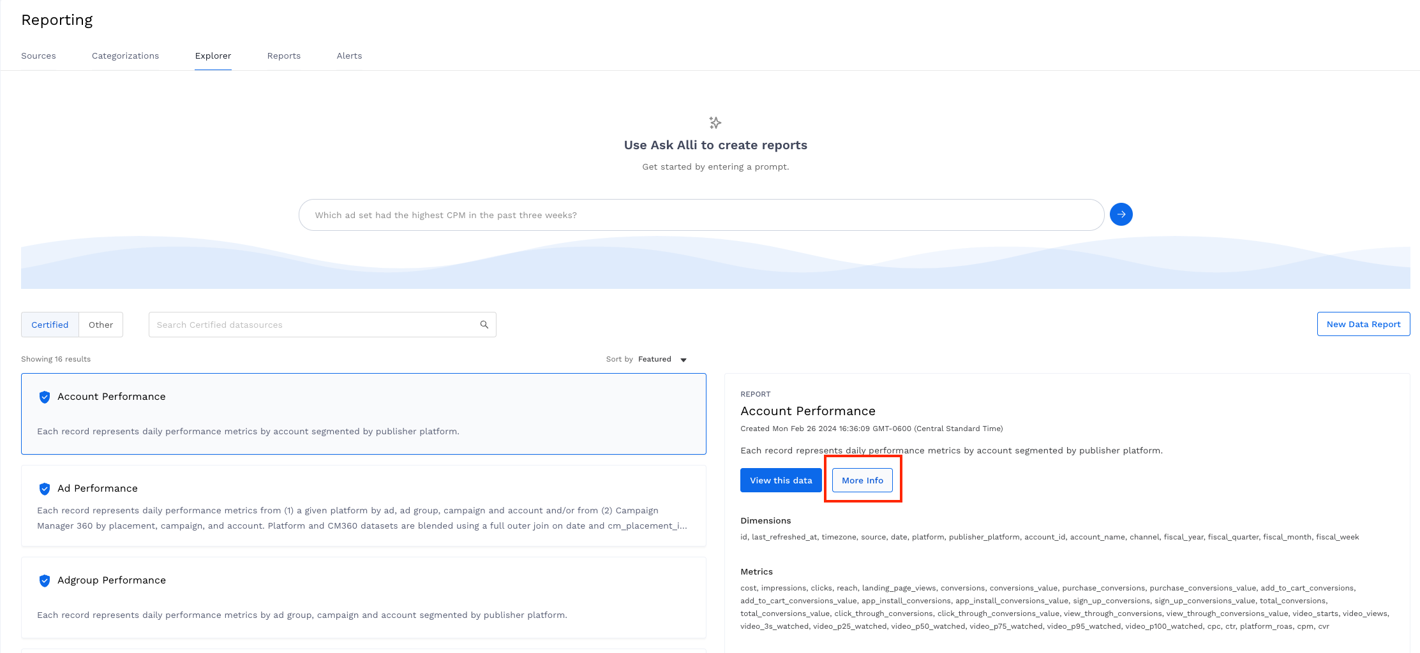Viewport: 1420px width, 653px height.
Task: Click Account Performance certified shield icon
Action: point(45,397)
